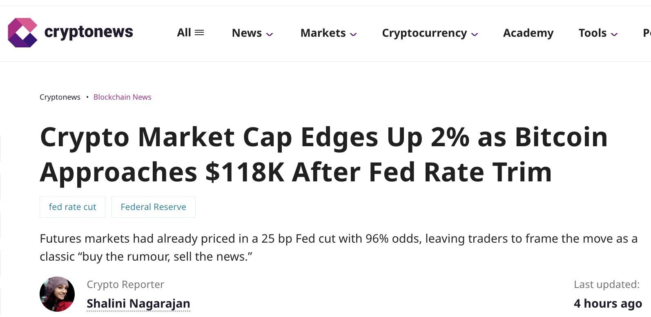Click the author's profile photo
651x317 pixels.
57,294
